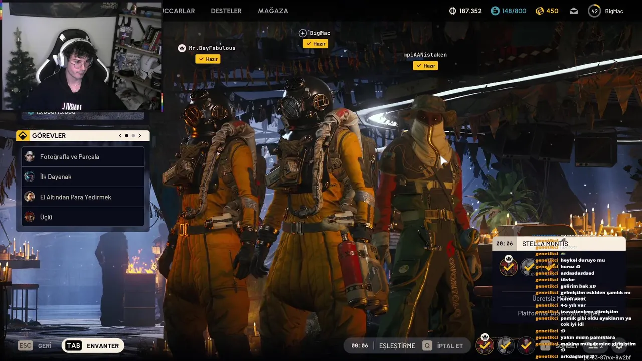The height and width of the screenshot is (361, 642).
Task: Go to next GÖREVLER page arrow
Action: click(140, 136)
